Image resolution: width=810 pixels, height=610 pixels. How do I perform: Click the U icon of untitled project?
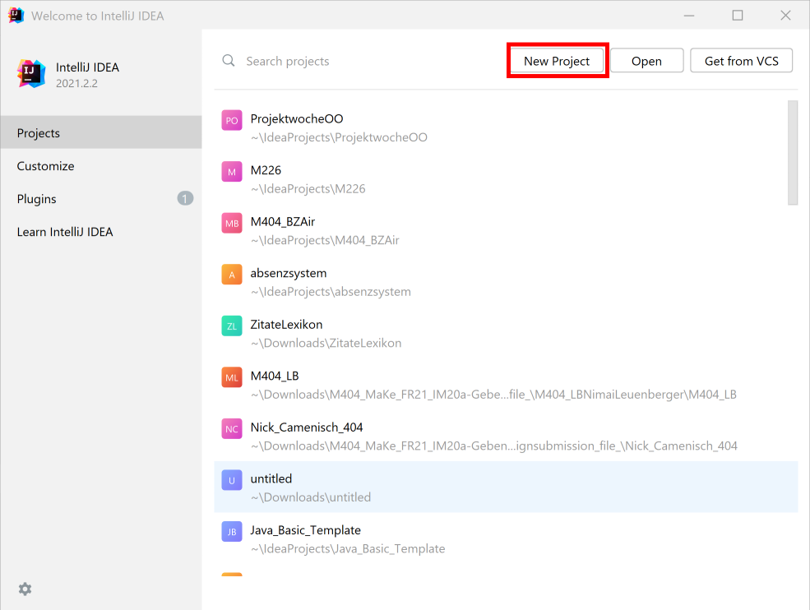coord(231,480)
